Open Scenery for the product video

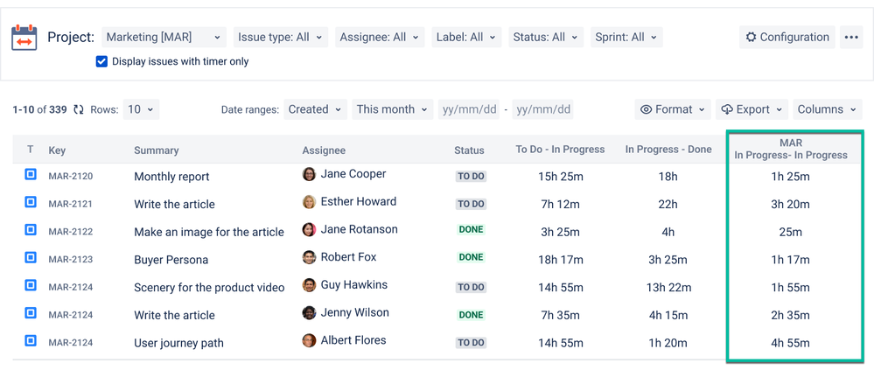click(x=210, y=288)
